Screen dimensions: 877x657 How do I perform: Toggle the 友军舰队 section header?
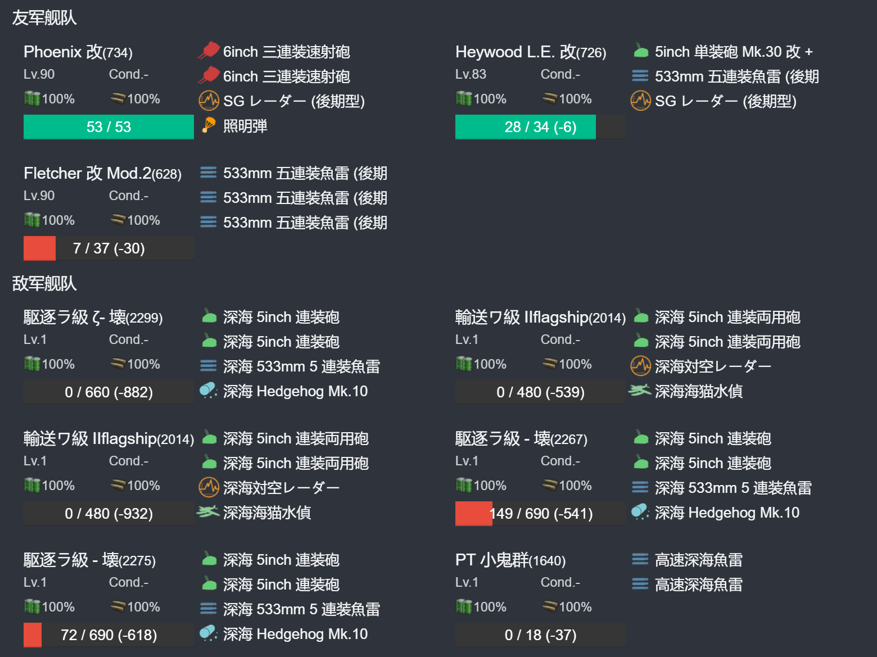pyautogui.click(x=45, y=17)
